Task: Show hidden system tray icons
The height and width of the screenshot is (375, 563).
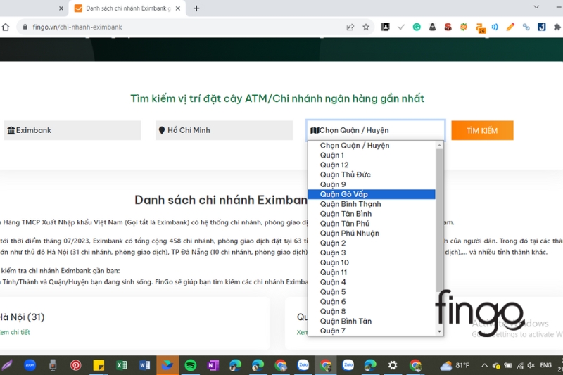Action: coord(484,366)
